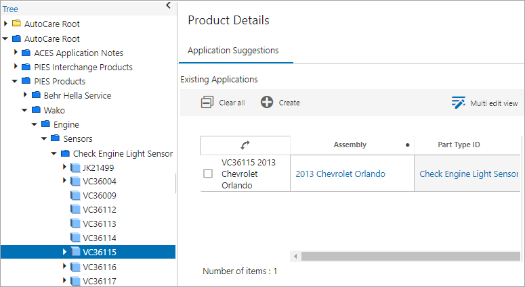Click the refresh arrows column header icon
Screen dimensions: 525x287
(x=245, y=145)
